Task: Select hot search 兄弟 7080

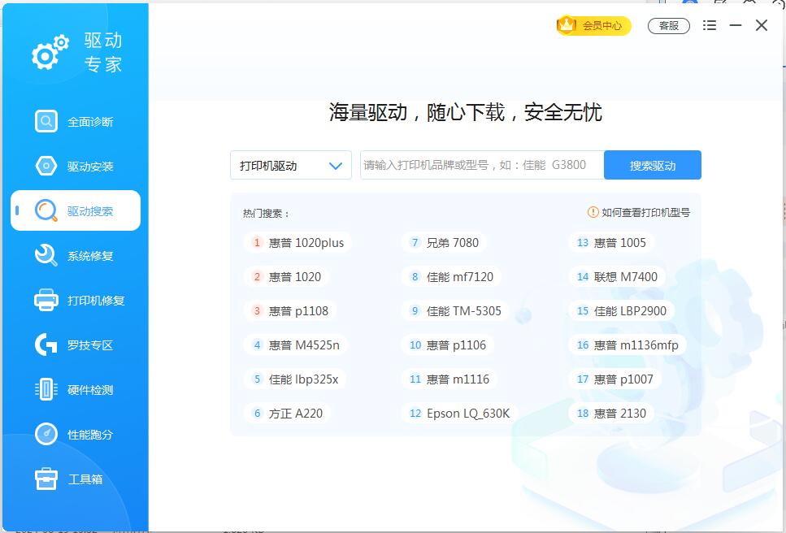Action: (x=444, y=242)
